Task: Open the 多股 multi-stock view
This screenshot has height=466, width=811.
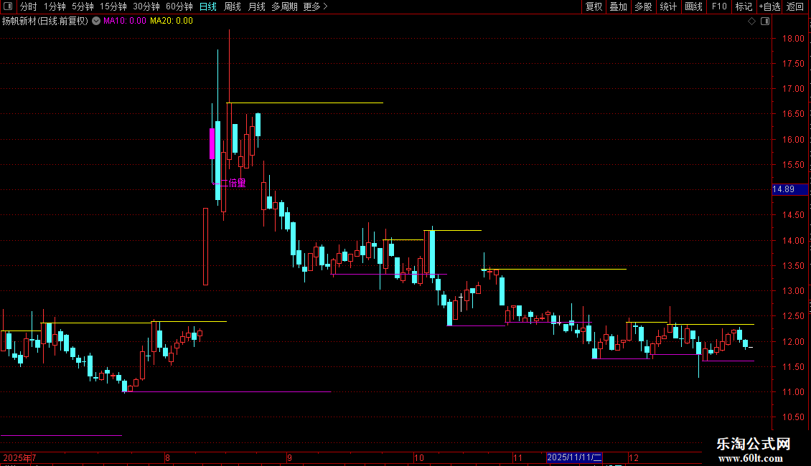Action: point(643,6)
